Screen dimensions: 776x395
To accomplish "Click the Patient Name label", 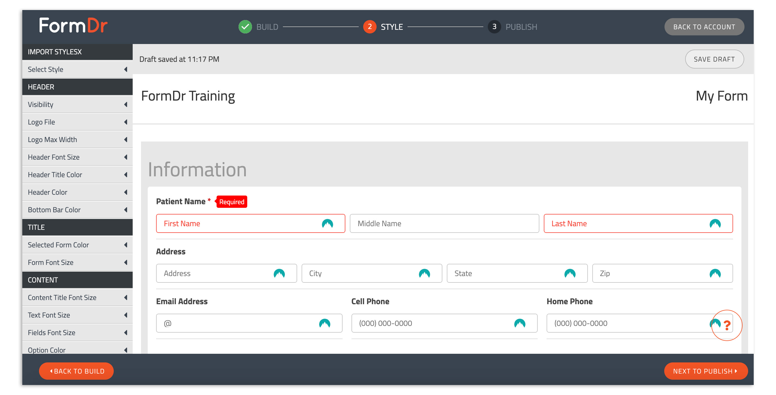I will (x=181, y=201).
